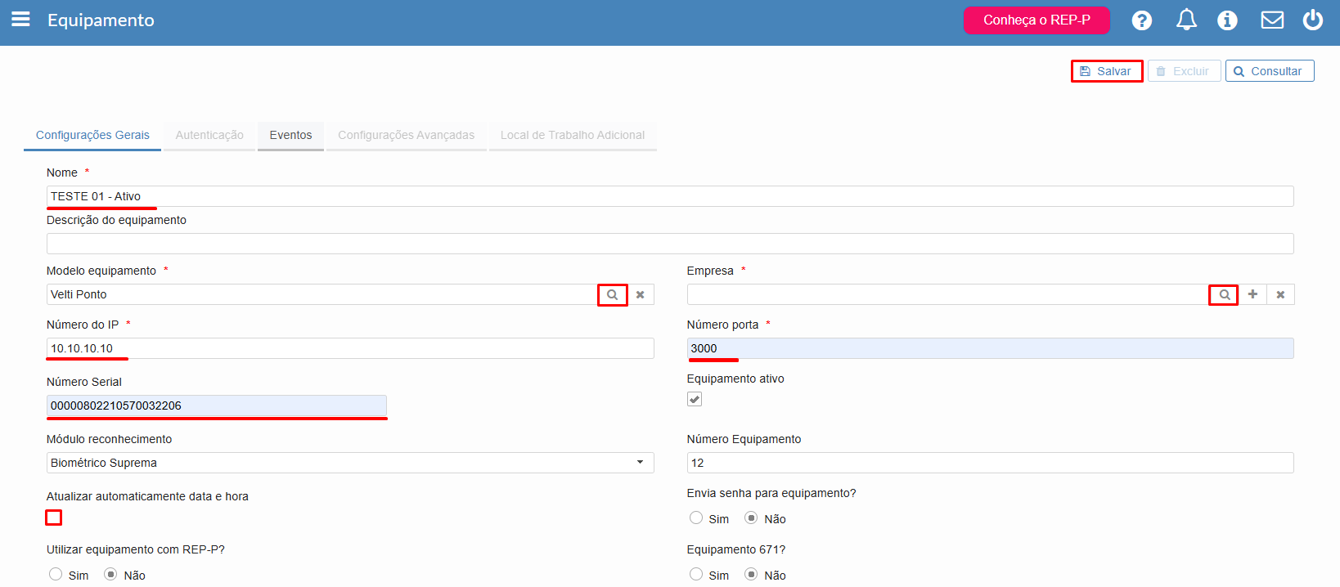Open Configurações Avançadas tab

click(x=406, y=136)
